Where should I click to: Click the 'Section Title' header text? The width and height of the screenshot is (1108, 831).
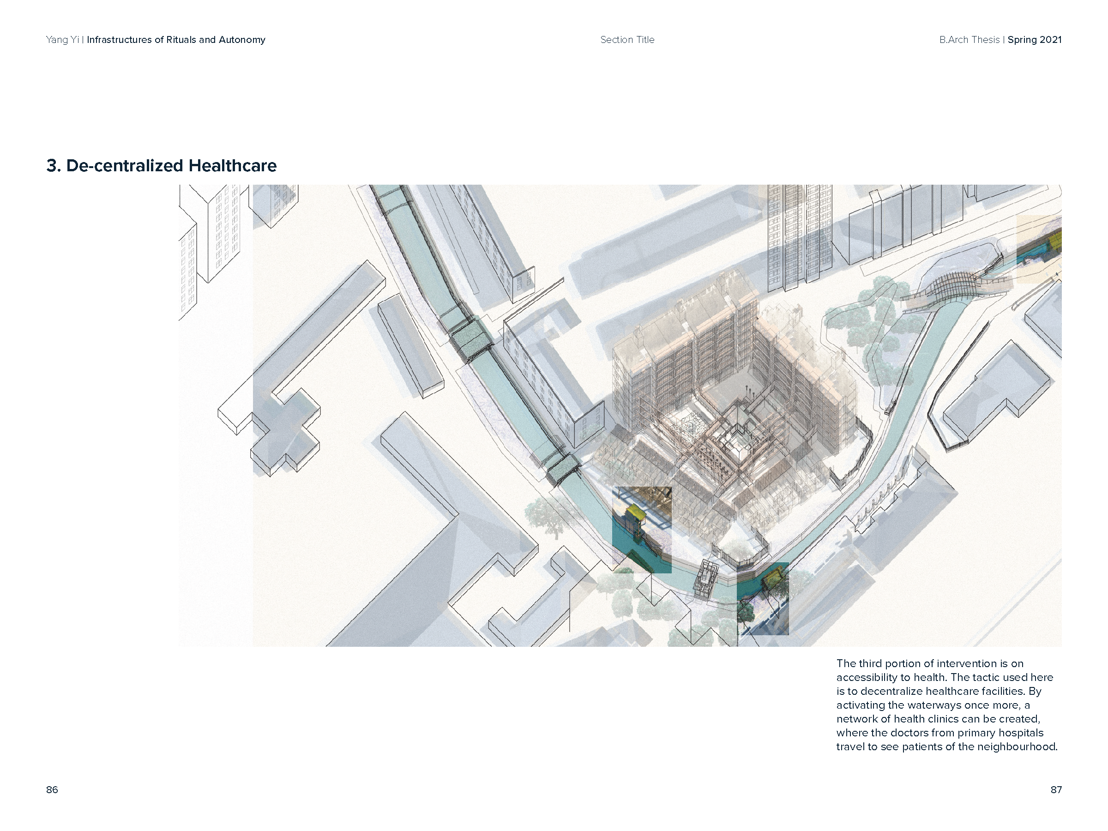point(627,40)
